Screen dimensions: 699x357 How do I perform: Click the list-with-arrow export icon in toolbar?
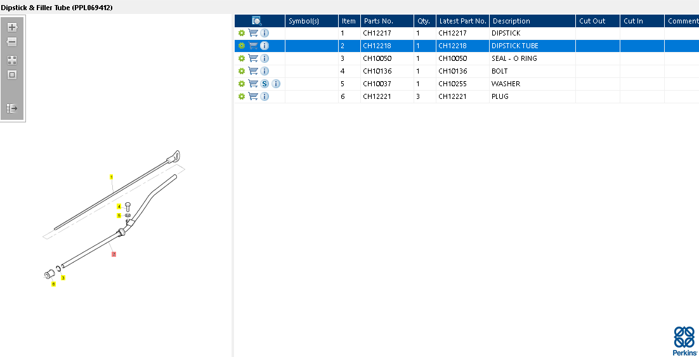11,108
